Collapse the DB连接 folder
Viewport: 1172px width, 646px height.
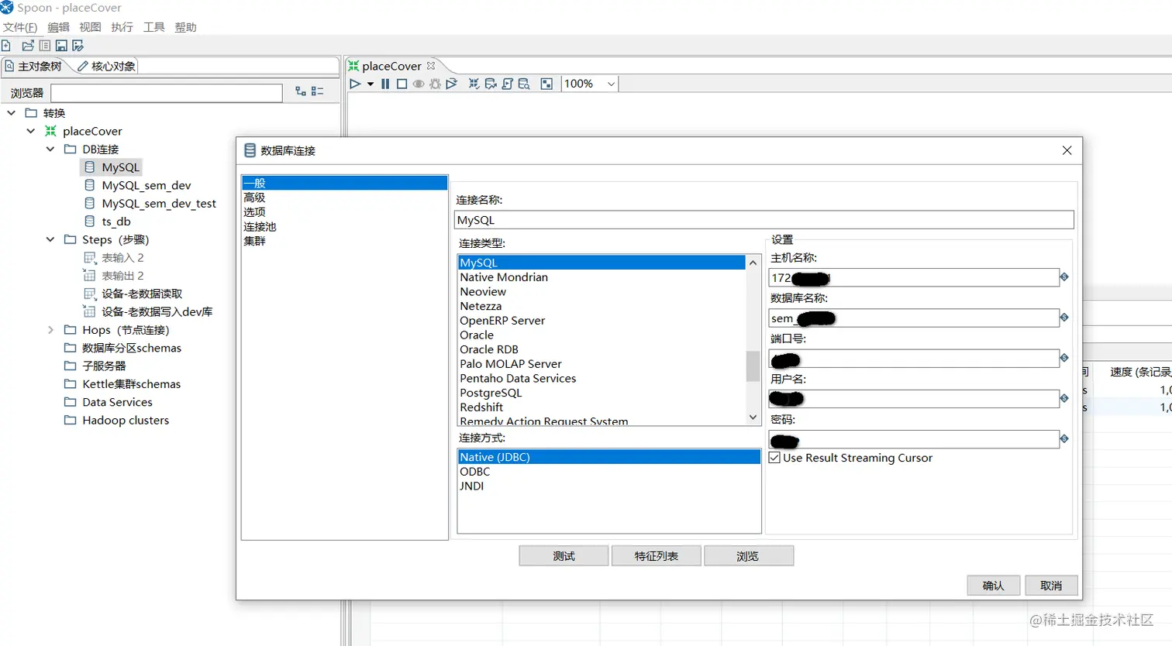click(50, 149)
